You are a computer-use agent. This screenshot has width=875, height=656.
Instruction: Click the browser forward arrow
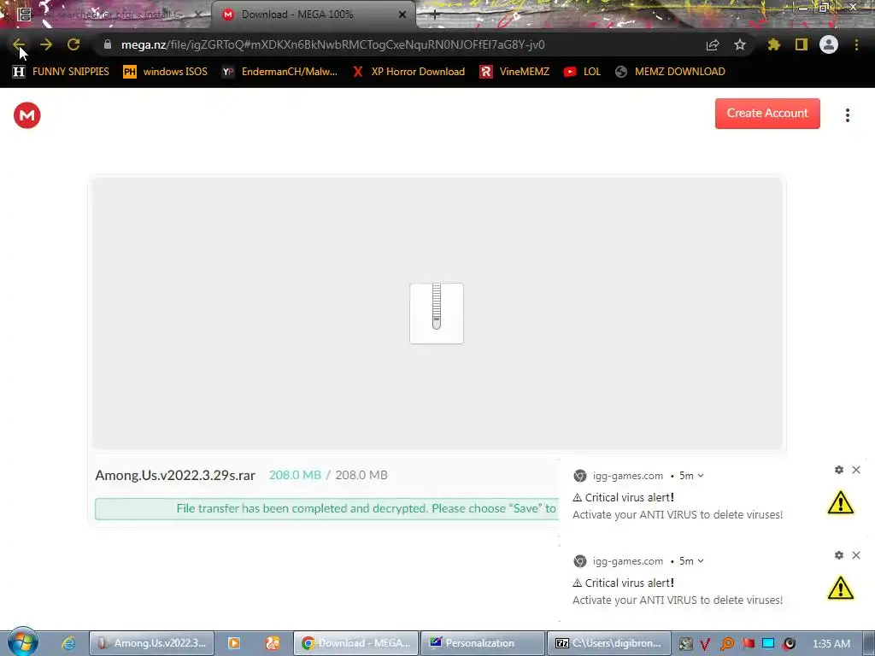pyautogui.click(x=46, y=44)
